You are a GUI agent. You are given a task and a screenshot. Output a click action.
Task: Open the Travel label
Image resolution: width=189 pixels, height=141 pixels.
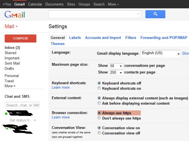9,81
